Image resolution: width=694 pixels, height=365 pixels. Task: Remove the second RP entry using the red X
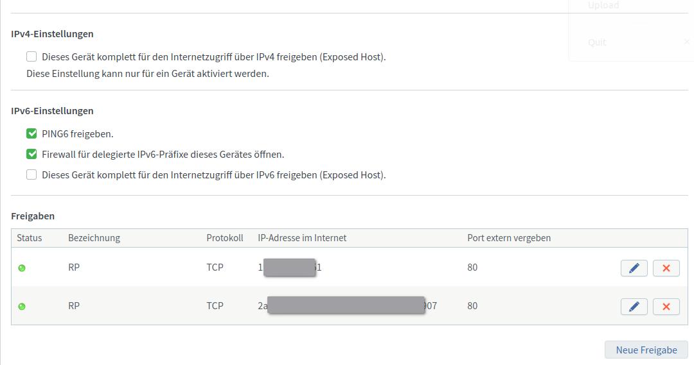tap(666, 307)
